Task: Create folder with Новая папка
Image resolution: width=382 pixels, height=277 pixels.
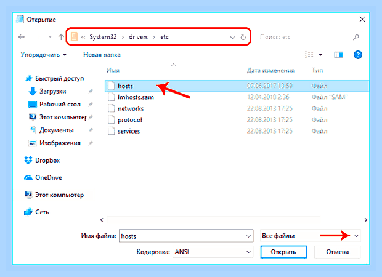Action: click(x=102, y=55)
